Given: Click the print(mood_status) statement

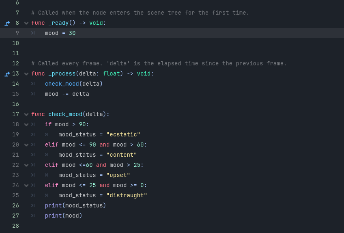Looking at the screenshot, I should coord(75,205).
